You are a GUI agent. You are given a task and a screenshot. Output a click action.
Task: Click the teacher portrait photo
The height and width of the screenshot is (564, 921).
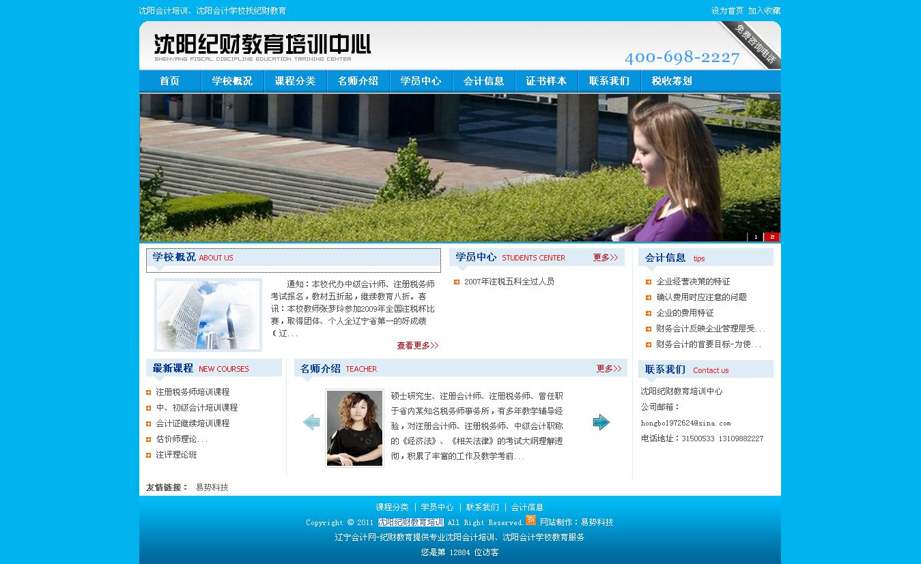point(354,428)
